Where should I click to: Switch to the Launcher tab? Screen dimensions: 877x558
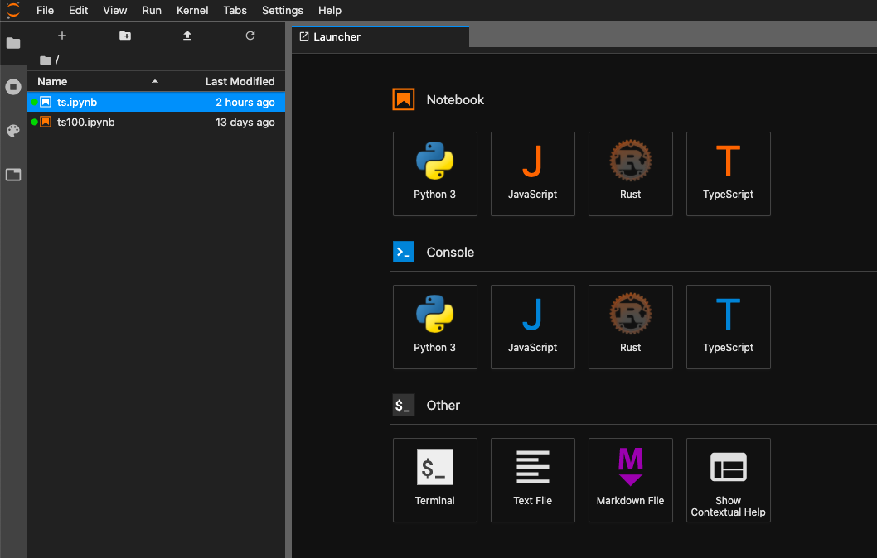[337, 37]
